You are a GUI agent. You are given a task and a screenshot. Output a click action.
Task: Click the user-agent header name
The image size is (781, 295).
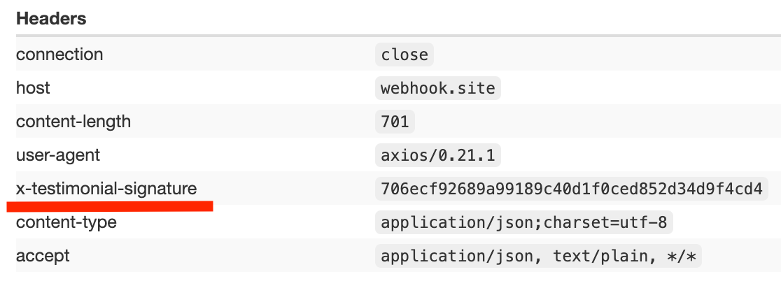coord(58,155)
